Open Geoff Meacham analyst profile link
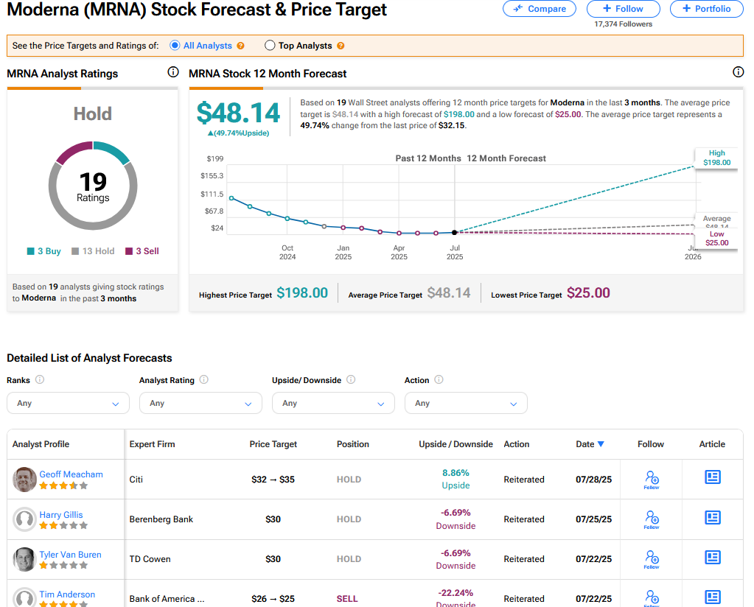The image size is (754, 607). click(71, 474)
